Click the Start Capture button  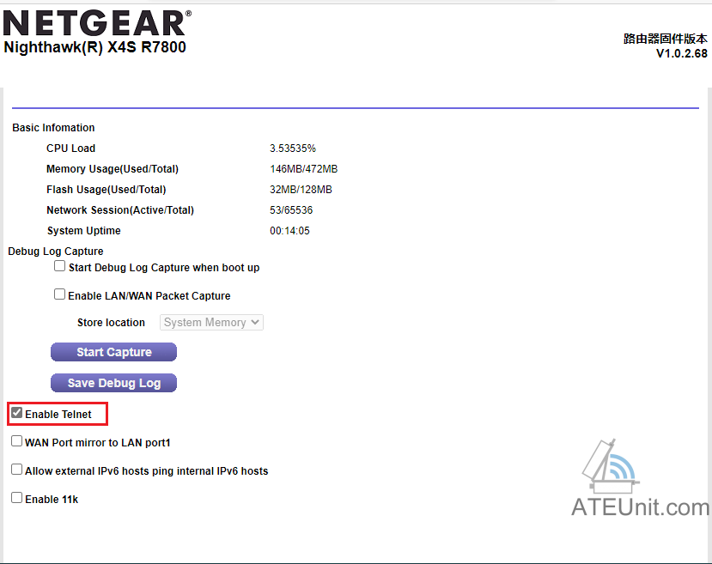pos(113,352)
